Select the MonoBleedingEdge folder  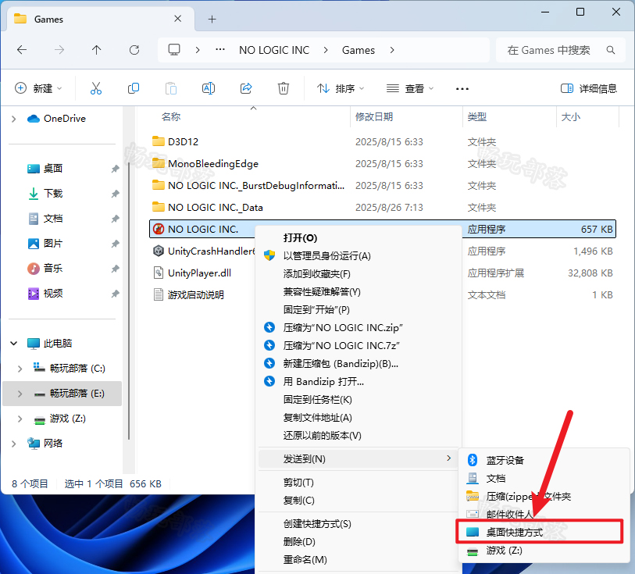(x=213, y=163)
